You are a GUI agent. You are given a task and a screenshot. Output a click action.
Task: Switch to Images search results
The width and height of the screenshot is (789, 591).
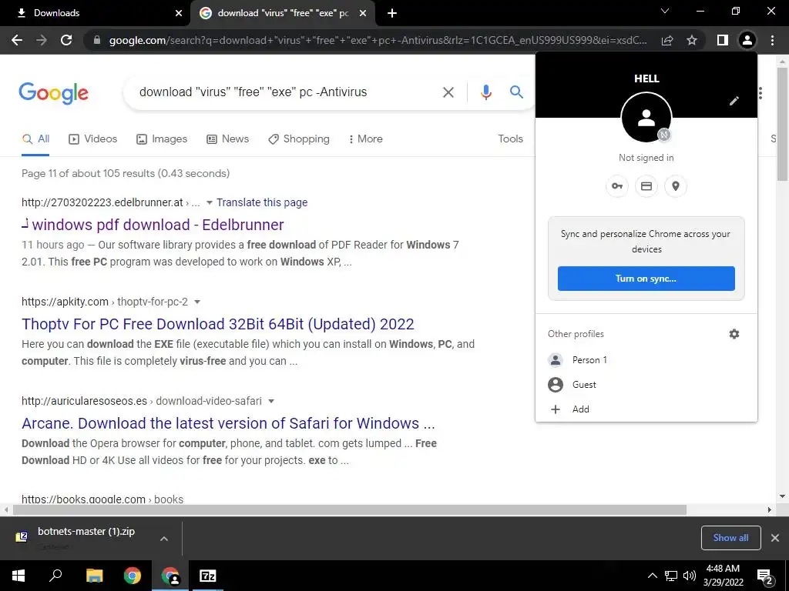(162, 139)
